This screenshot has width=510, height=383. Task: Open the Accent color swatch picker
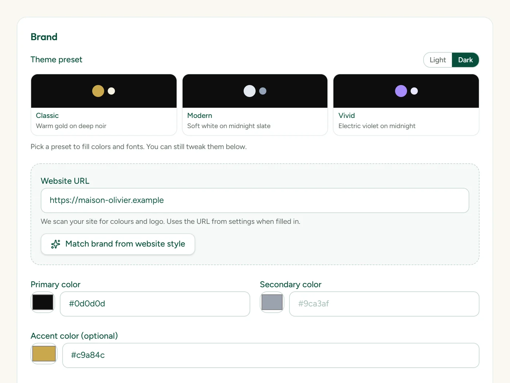tap(44, 354)
